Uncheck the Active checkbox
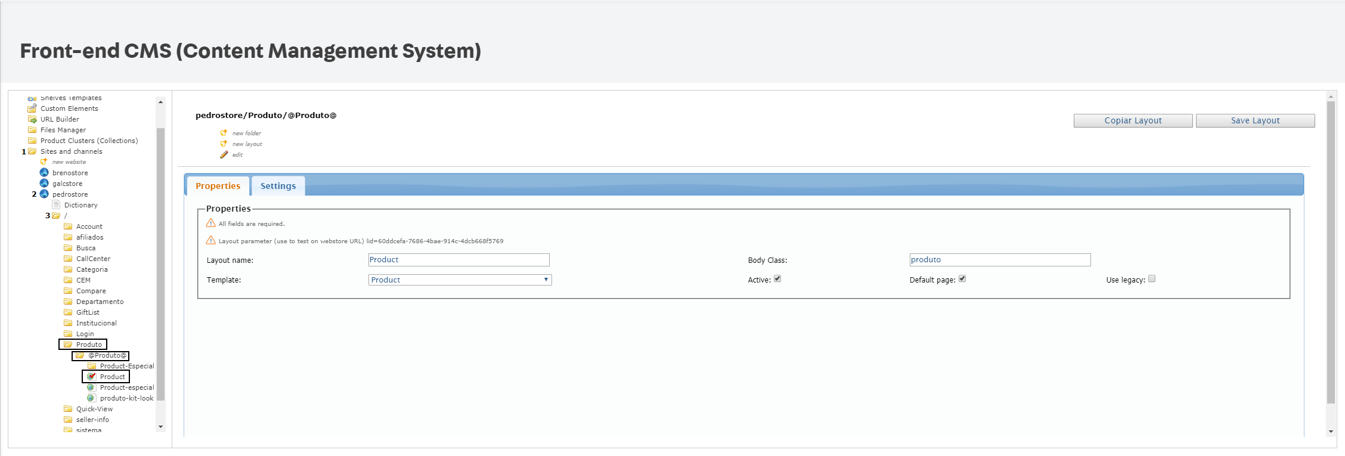Image resolution: width=1345 pixels, height=456 pixels. pos(777,278)
